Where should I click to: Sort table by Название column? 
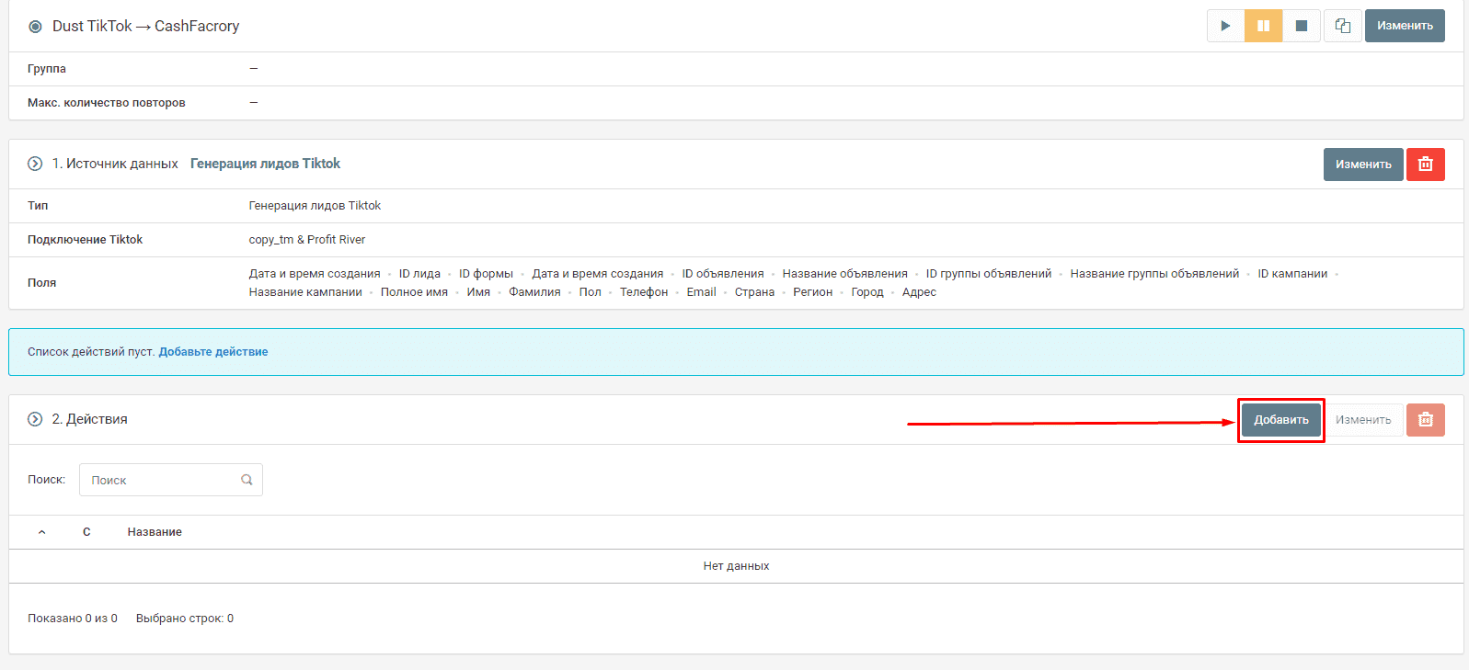[155, 532]
